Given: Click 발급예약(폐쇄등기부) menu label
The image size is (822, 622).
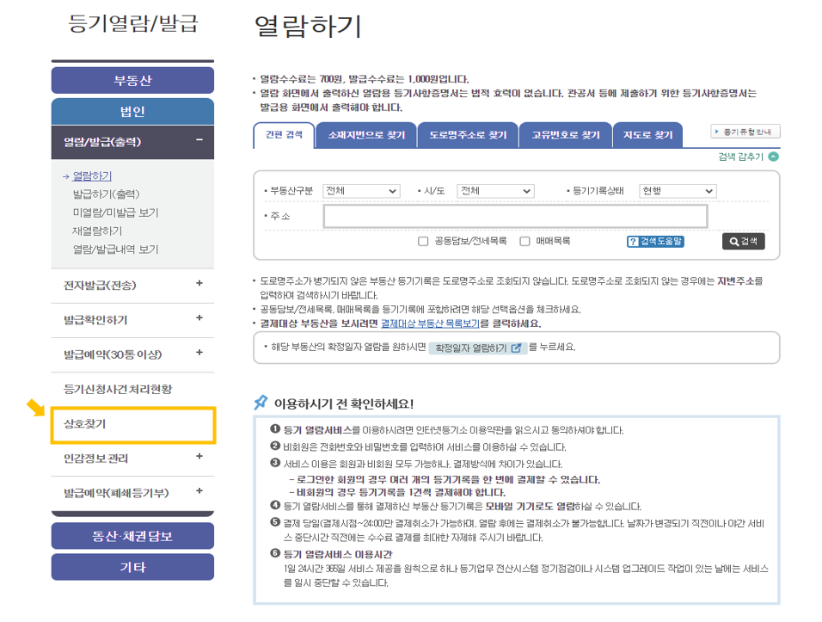Looking at the screenshot, I should (116, 493).
